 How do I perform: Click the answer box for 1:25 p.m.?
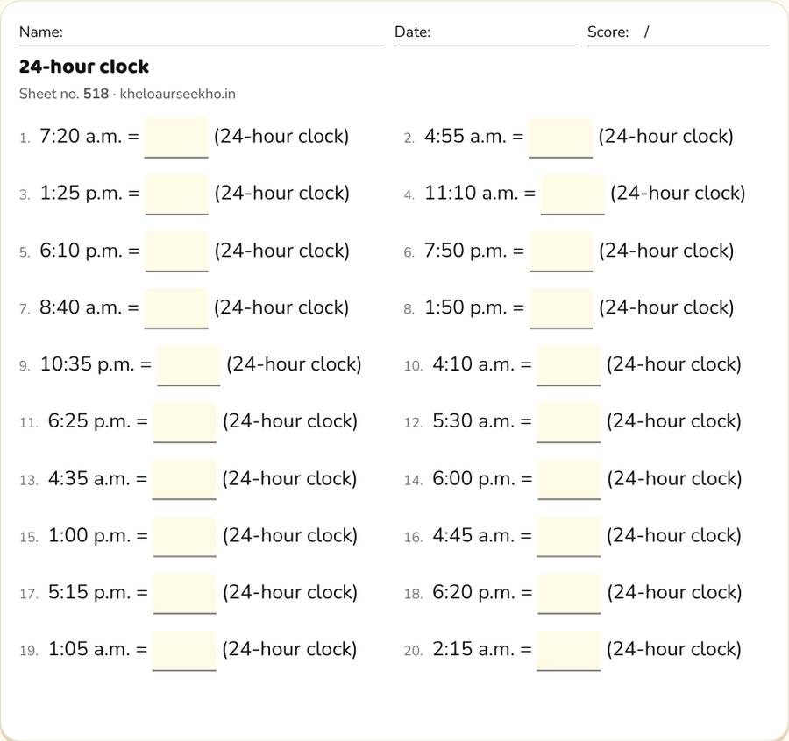pos(176,194)
